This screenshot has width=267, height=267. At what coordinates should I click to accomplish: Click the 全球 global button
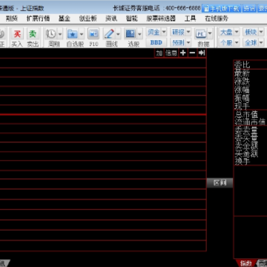tap(251, 42)
